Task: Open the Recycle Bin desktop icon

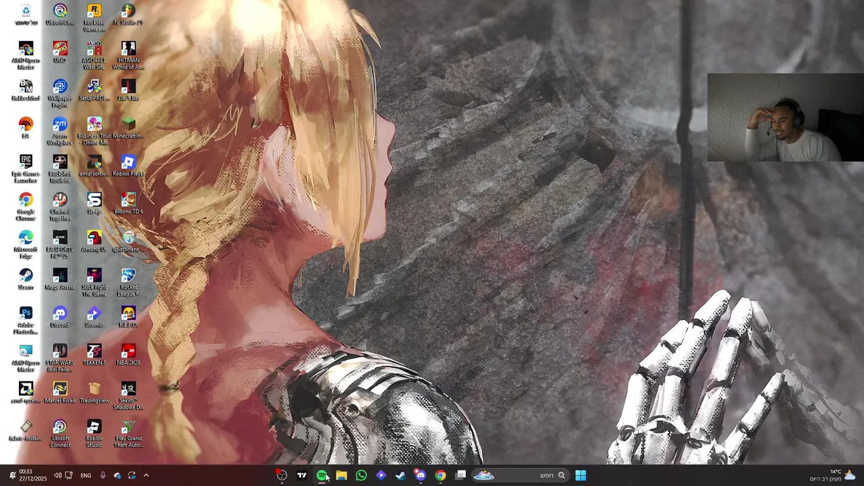Action: (x=26, y=14)
